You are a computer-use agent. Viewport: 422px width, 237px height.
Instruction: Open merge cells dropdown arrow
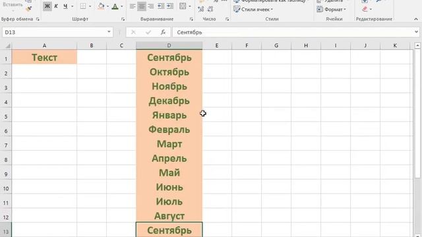tap(190, 7)
